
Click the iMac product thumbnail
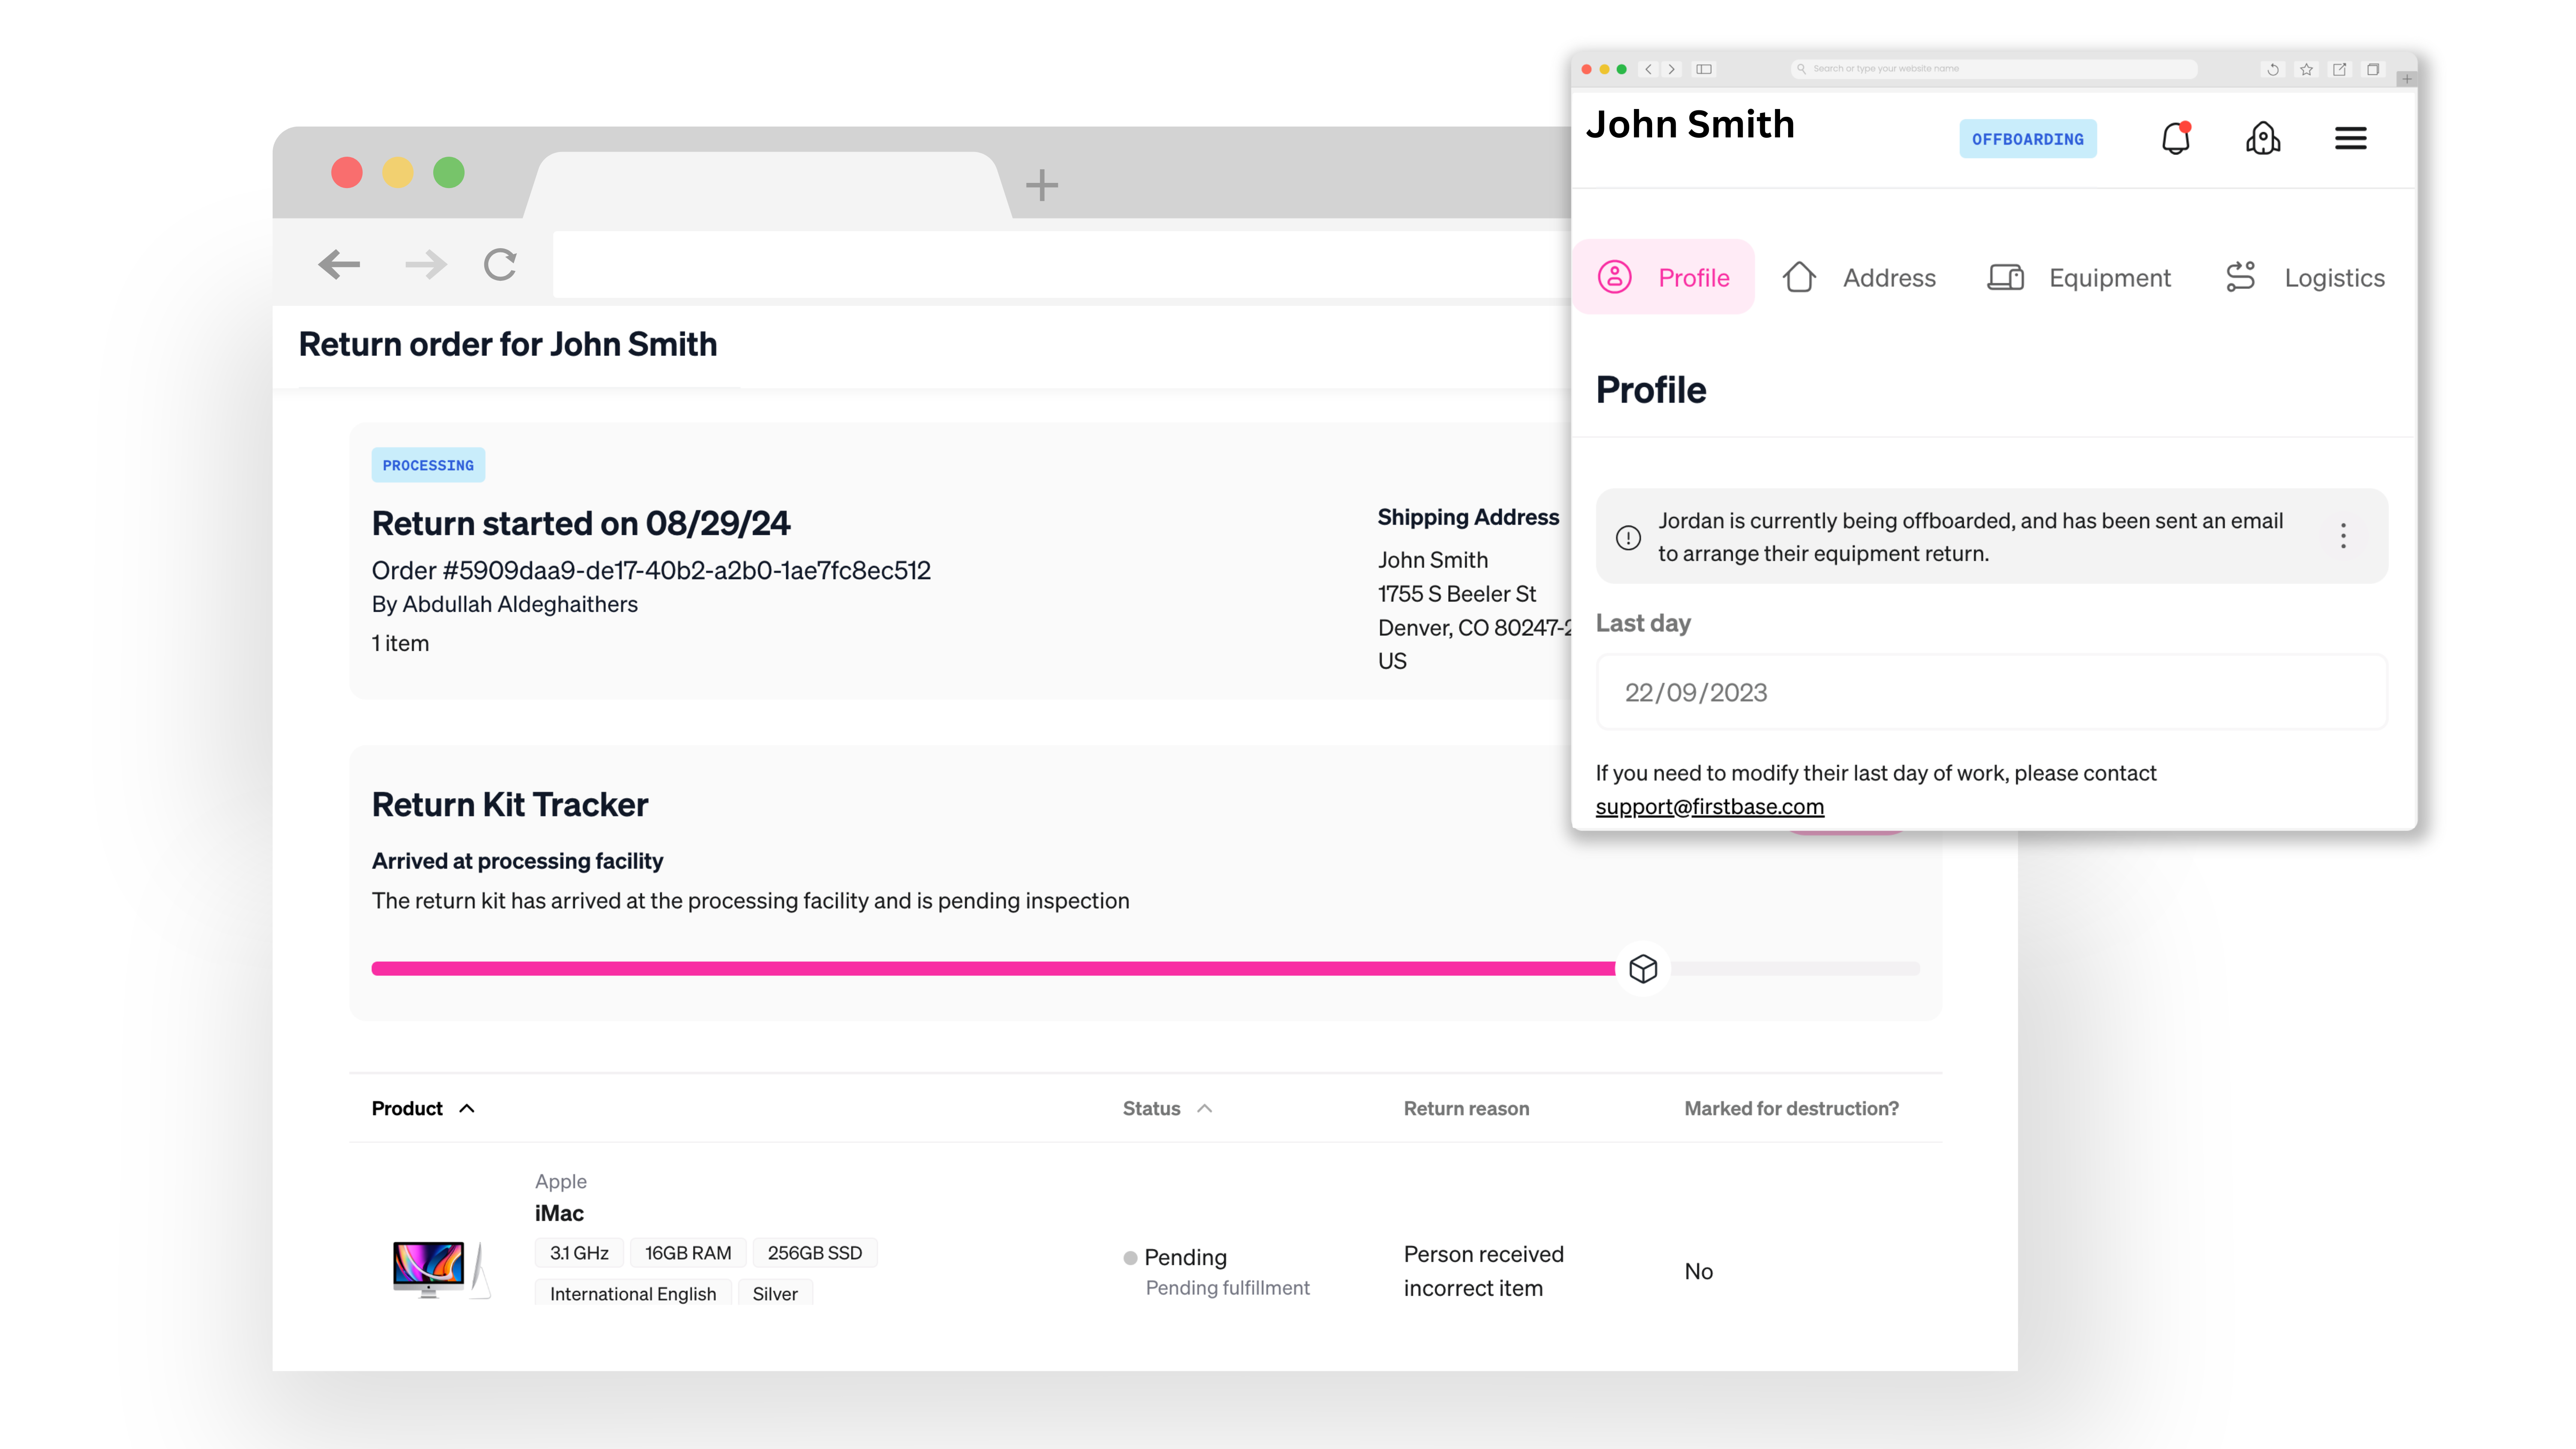click(440, 1268)
